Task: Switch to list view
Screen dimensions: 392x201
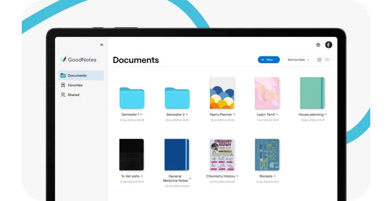Action: 327,60
